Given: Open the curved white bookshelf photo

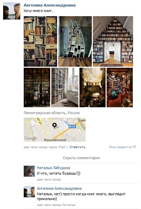Looking at the screenshot, I should tap(75, 42).
